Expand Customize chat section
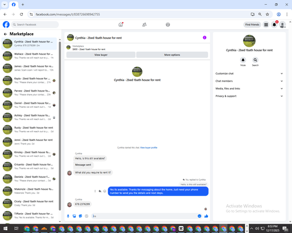This screenshot has height=233, width=292. [x=249, y=73]
